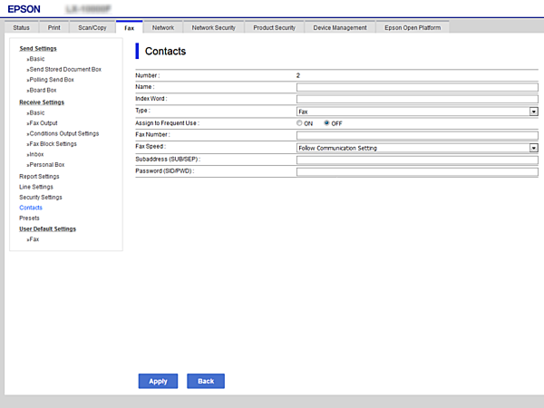The width and height of the screenshot is (544, 408).
Task: Focus the Fax Number field
Action: point(417,135)
